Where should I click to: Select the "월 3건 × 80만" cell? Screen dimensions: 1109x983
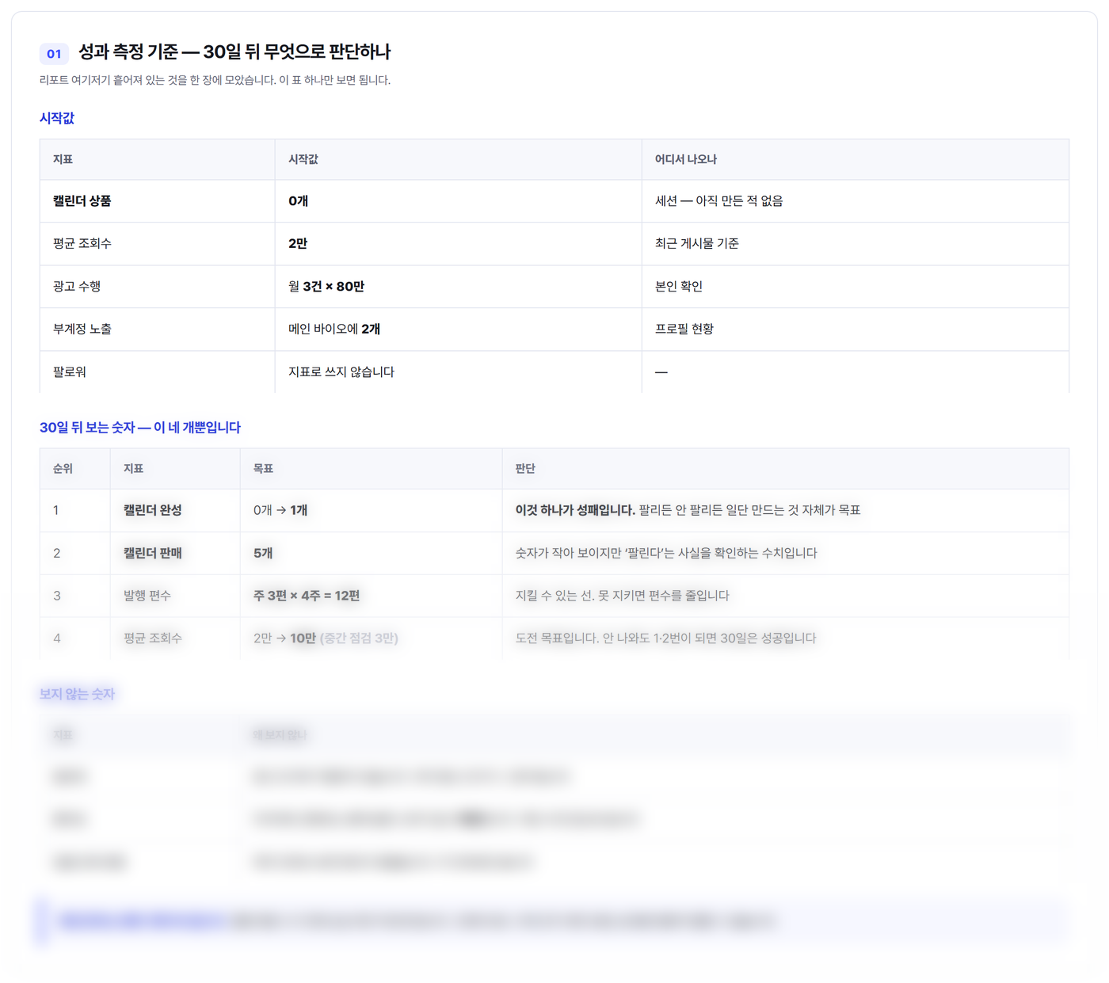click(458, 287)
